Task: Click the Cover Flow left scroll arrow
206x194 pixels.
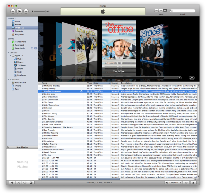Action: pyautogui.click(x=58, y=78)
